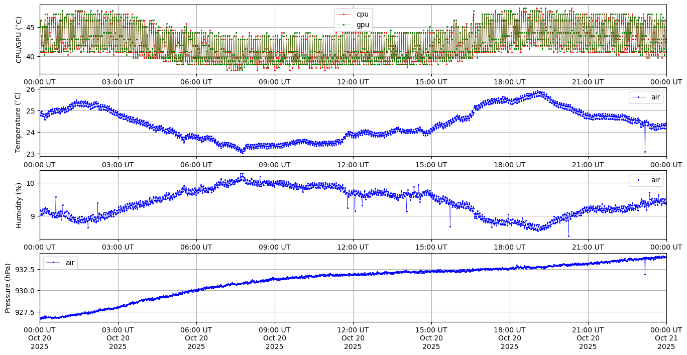Click the Oct 21 2025 date tick label
The height and width of the screenshot is (355, 687).
point(666,338)
